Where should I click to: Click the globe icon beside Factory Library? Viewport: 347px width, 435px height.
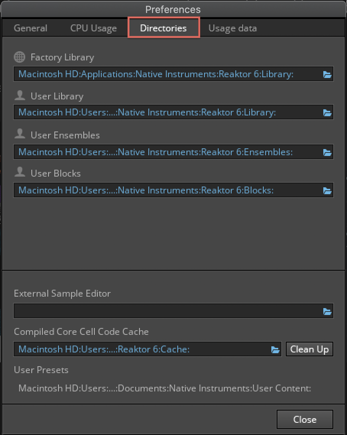click(19, 57)
